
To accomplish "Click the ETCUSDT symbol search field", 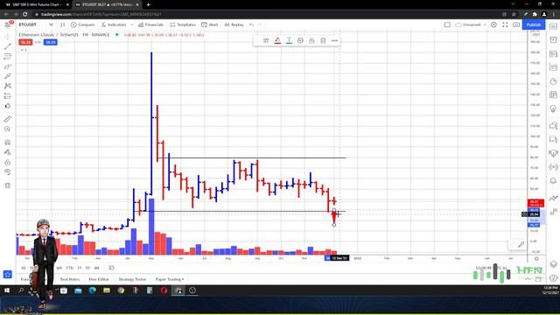I will [x=28, y=24].
